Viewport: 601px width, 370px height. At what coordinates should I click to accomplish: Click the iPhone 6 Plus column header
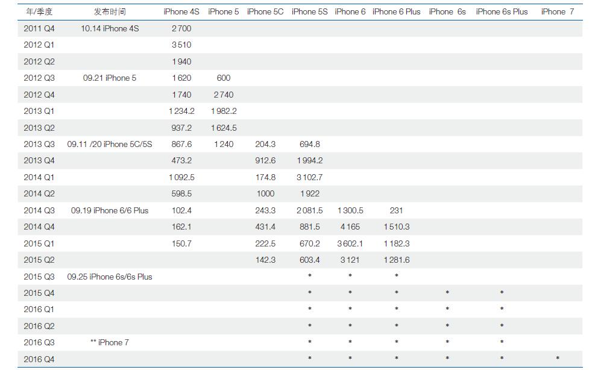[x=396, y=12]
